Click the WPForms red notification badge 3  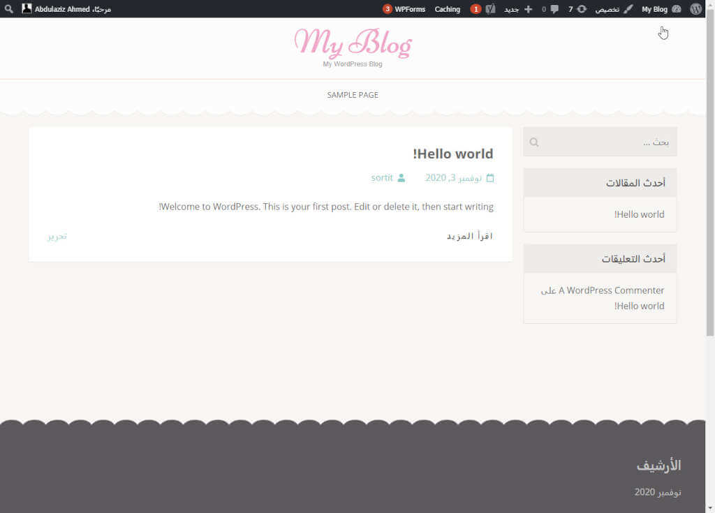(387, 8)
